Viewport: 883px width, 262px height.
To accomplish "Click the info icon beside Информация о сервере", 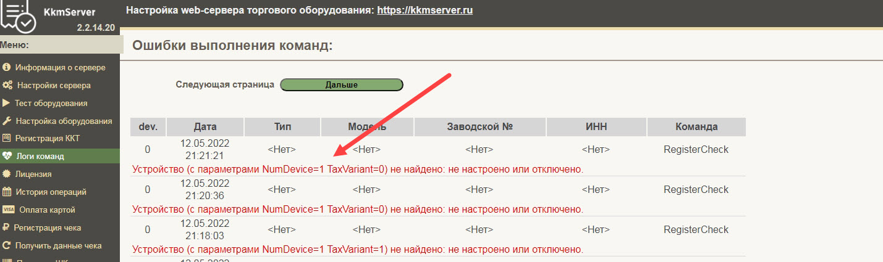I will coord(7,67).
